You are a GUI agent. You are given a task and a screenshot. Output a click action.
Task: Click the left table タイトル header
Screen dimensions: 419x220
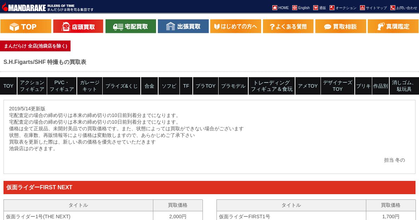coord(78,205)
